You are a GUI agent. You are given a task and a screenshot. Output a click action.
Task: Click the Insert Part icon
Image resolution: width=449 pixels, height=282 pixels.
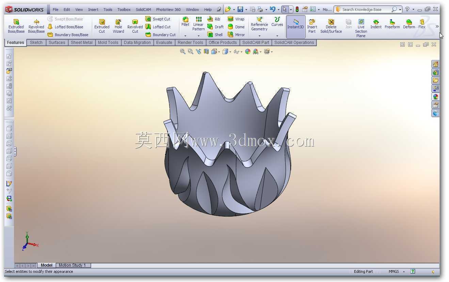pyautogui.click(x=312, y=26)
